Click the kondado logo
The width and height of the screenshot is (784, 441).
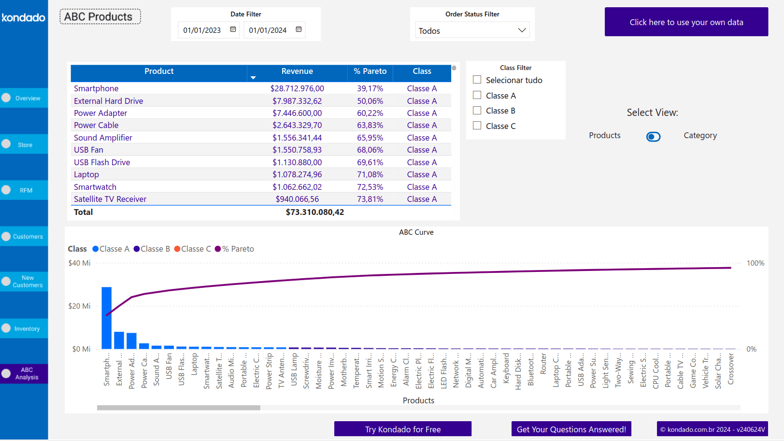pyautogui.click(x=24, y=17)
